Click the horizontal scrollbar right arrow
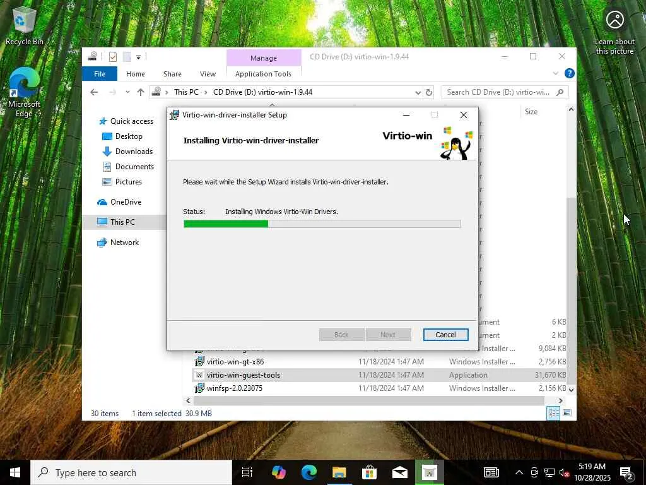 coord(560,400)
